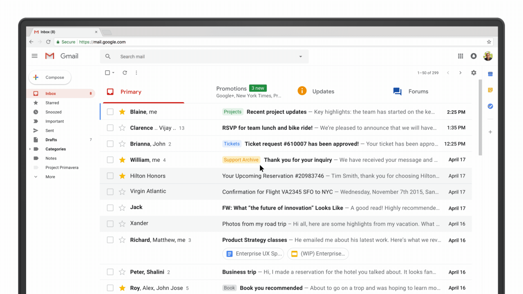Unstar the Hilton Honors email
523x294 pixels.
(122, 176)
